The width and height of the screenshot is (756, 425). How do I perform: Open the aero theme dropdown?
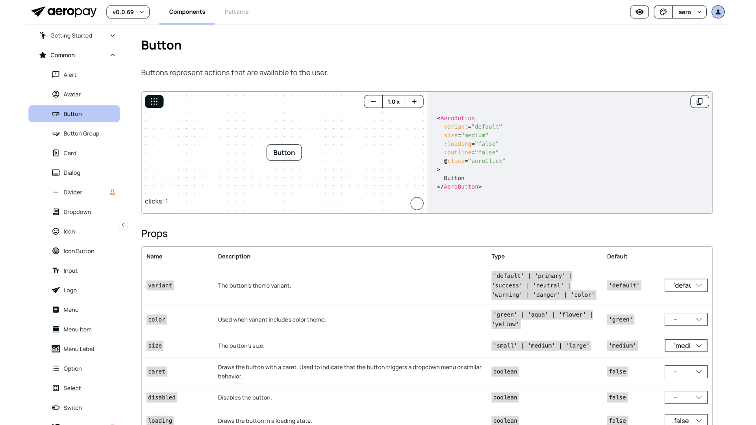click(x=689, y=12)
